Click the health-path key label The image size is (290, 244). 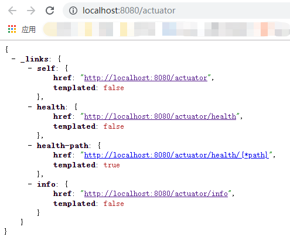click(63, 146)
